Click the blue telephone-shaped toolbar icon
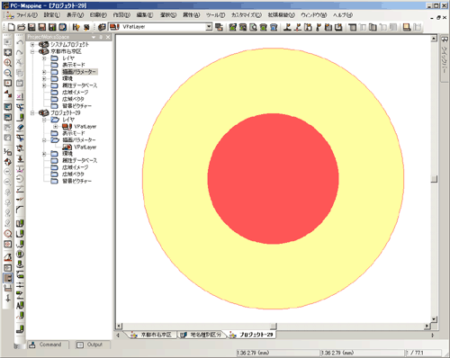Image resolution: width=450 pixels, height=358 pixels. coord(274,27)
